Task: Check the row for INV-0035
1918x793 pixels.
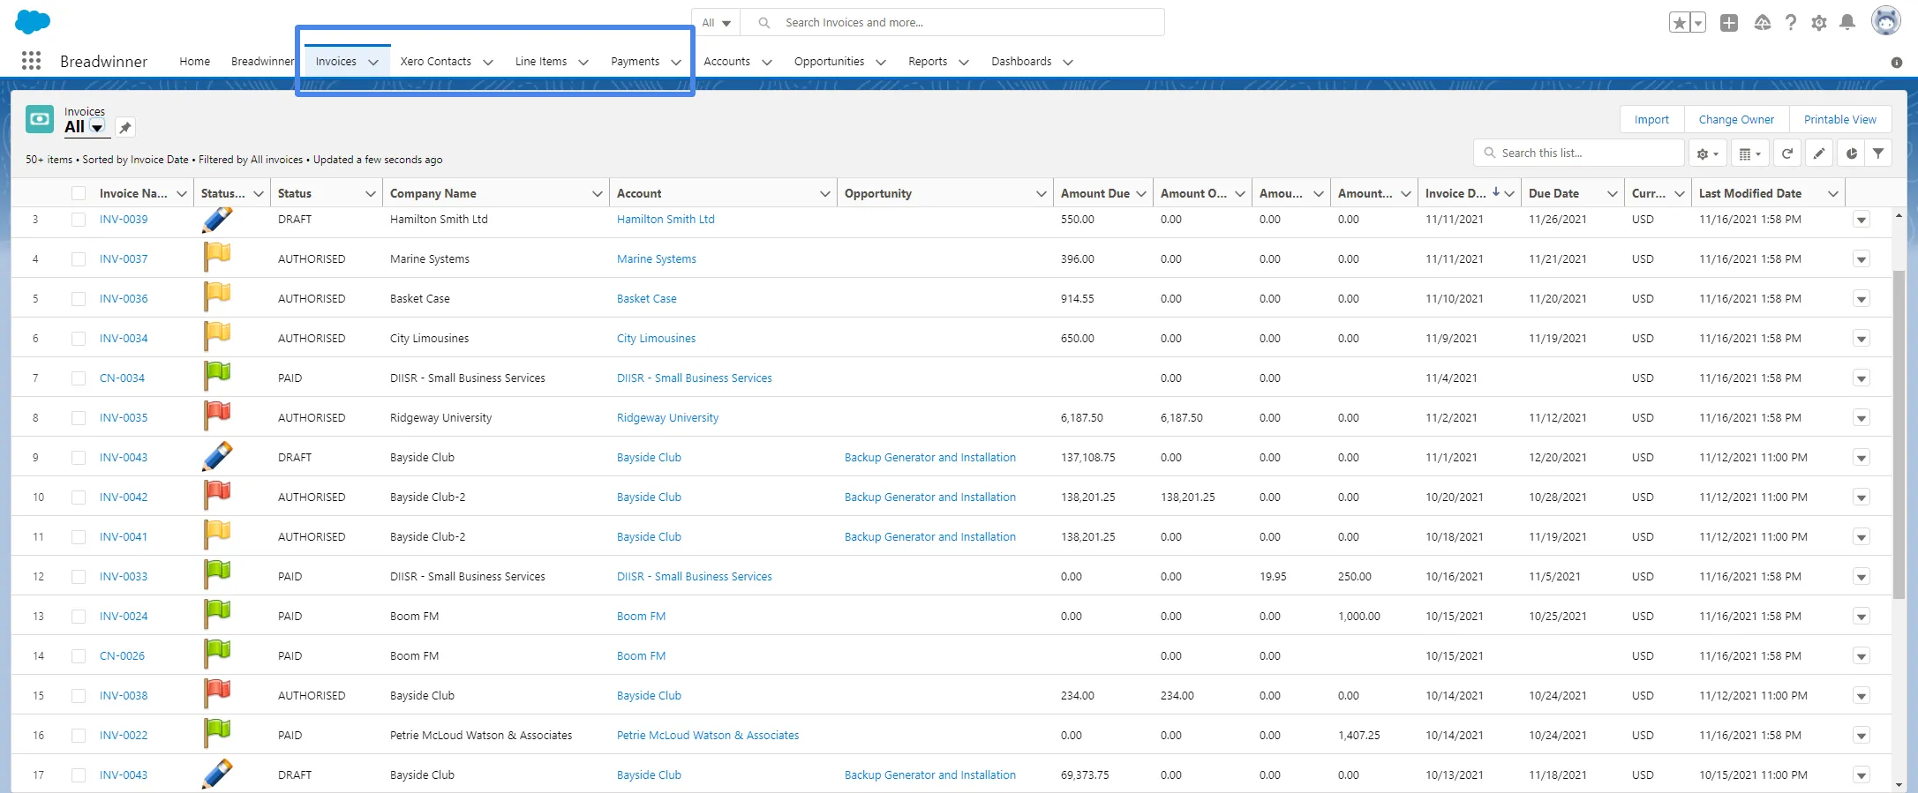Action: 79,418
